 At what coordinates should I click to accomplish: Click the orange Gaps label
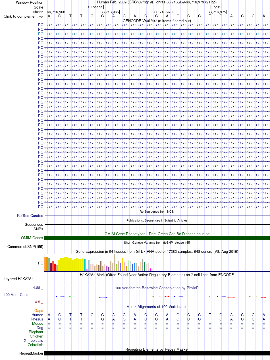[39, 311]
